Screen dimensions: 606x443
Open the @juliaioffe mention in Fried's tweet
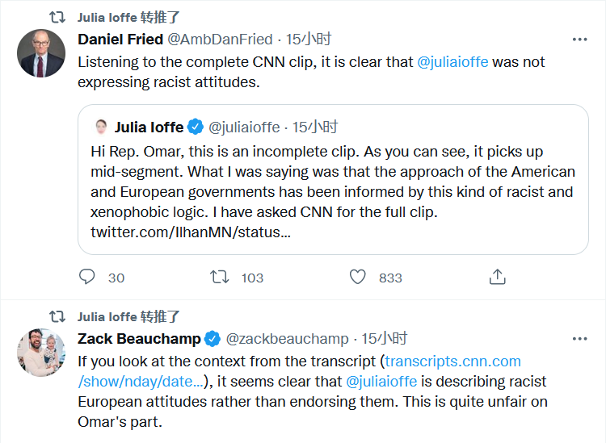click(452, 61)
